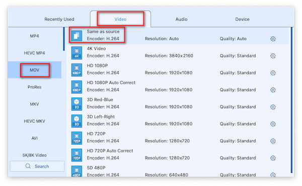Click Resolution: 3840x2160 text
Viewport: 302px width, 186px height.
pyautogui.click(x=169, y=56)
